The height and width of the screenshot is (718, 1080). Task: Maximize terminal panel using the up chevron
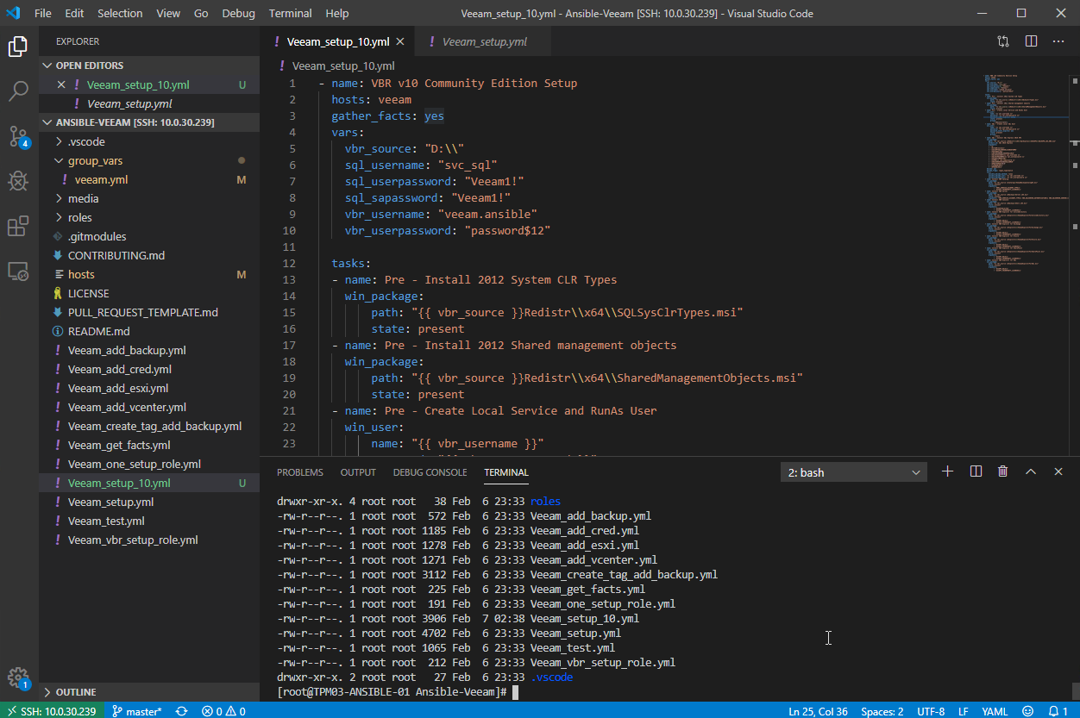click(x=1030, y=471)
